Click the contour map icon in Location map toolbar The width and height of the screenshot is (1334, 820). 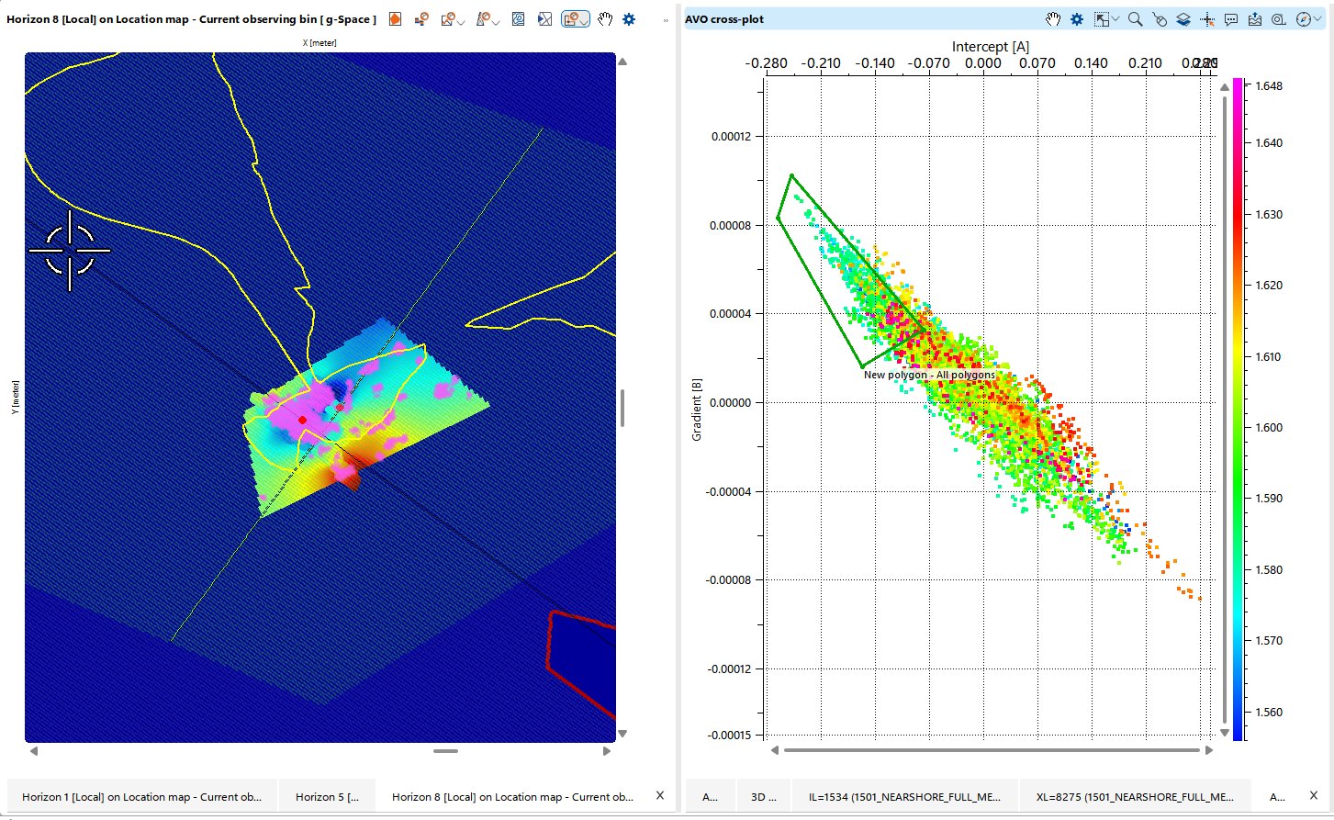pos(518,18)
